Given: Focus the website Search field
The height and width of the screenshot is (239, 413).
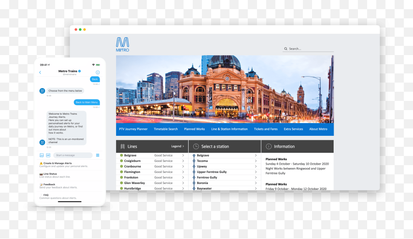Looking at the screenshot, I should point(308,49).
